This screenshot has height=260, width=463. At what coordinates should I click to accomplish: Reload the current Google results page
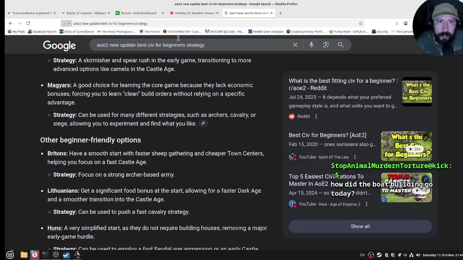(x=28, y=23)
